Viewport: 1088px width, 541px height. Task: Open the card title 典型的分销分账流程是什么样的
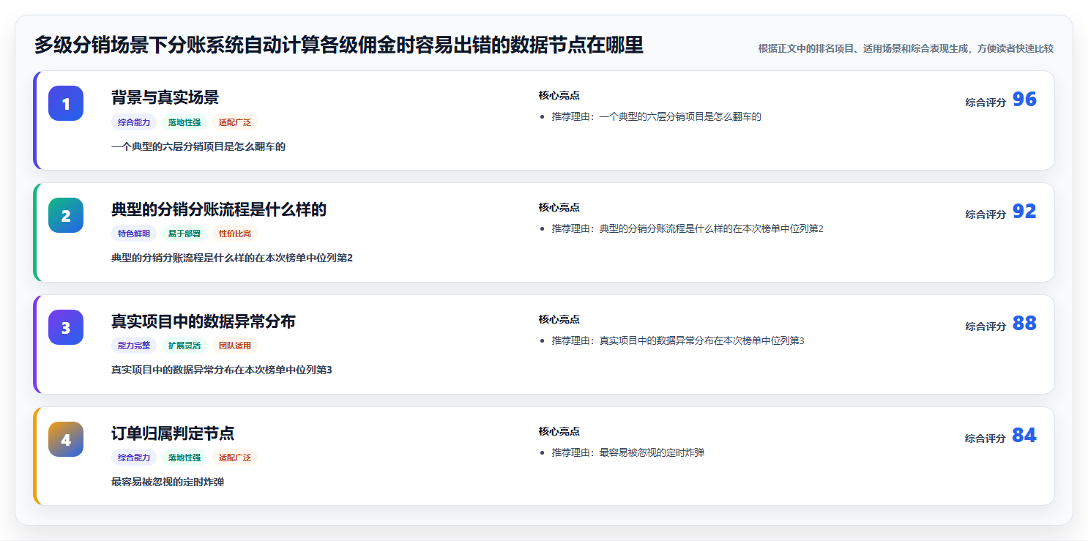coord(219,209)
